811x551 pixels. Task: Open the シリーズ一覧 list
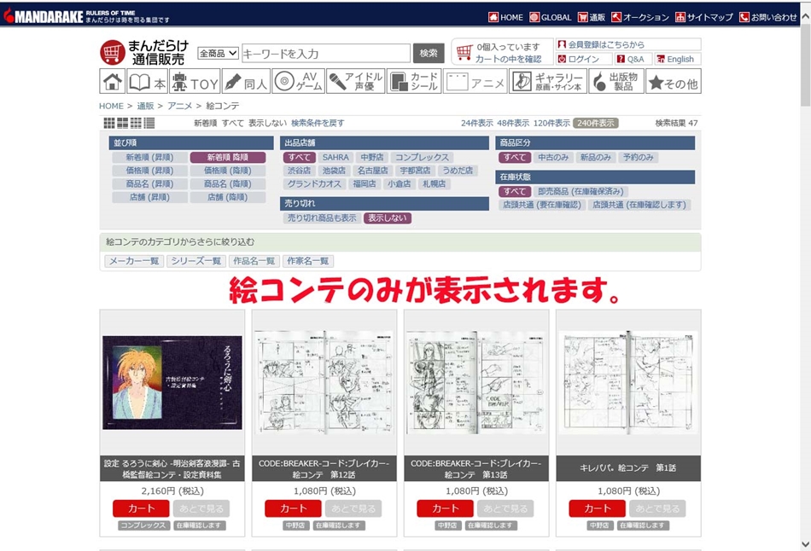(196, 261)
